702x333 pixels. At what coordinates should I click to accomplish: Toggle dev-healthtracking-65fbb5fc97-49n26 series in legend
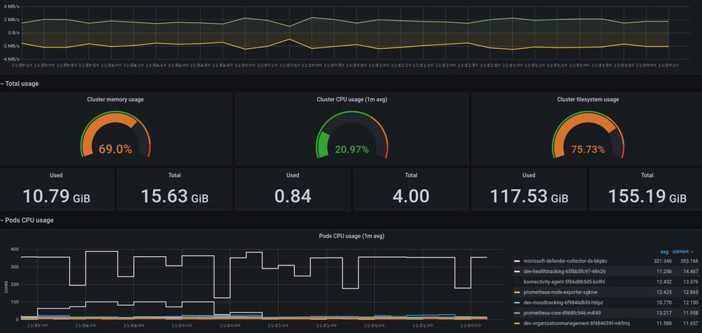pyautogui.click(x=564, y=272)
